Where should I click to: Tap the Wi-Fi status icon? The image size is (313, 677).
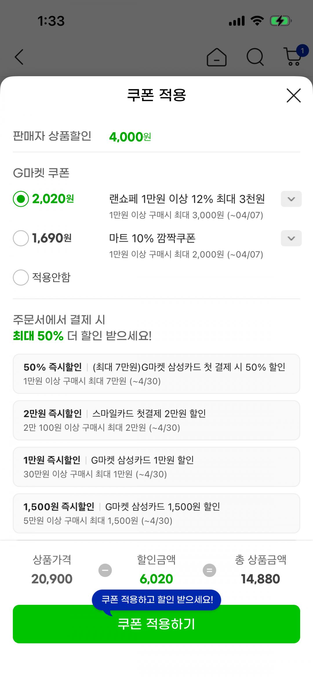pos(257,21)
